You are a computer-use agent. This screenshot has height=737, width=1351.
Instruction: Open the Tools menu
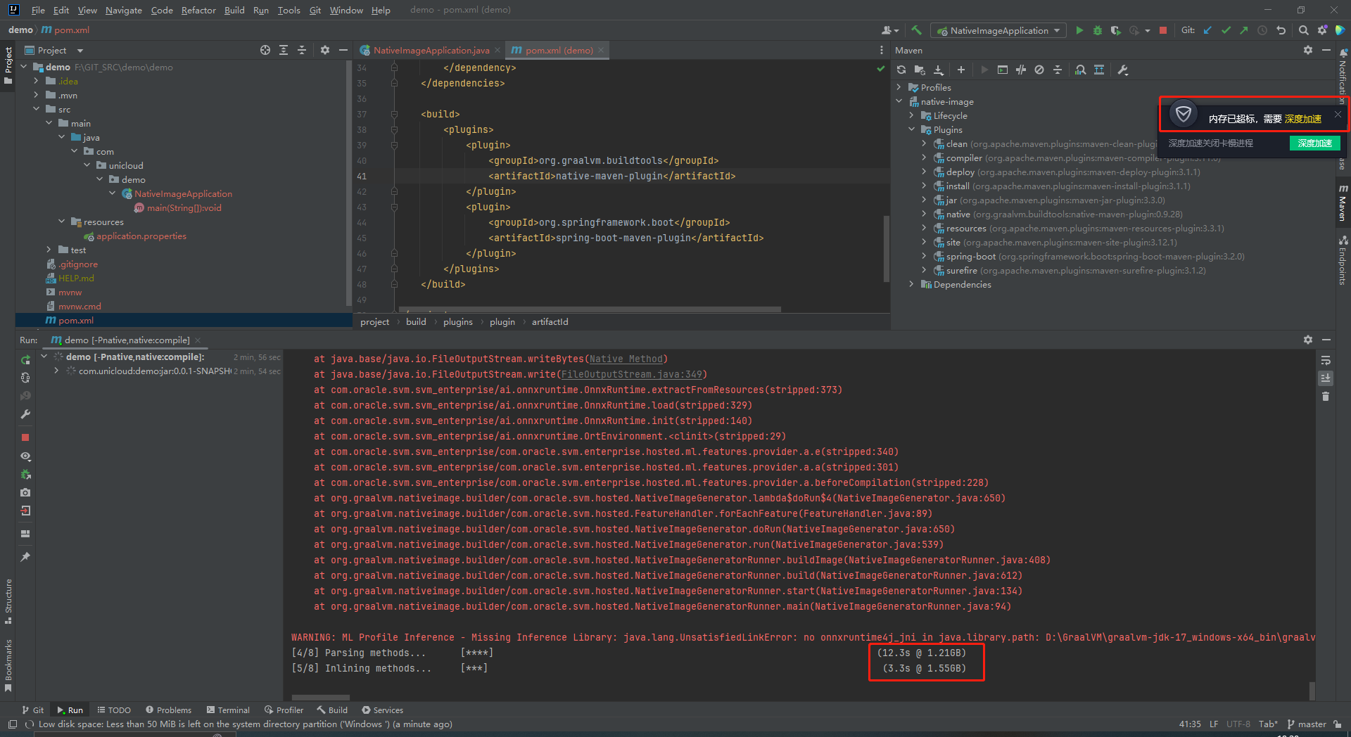click(x=288, y=10)
